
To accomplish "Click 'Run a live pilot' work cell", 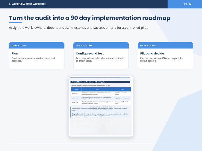I will pos(97,103).
